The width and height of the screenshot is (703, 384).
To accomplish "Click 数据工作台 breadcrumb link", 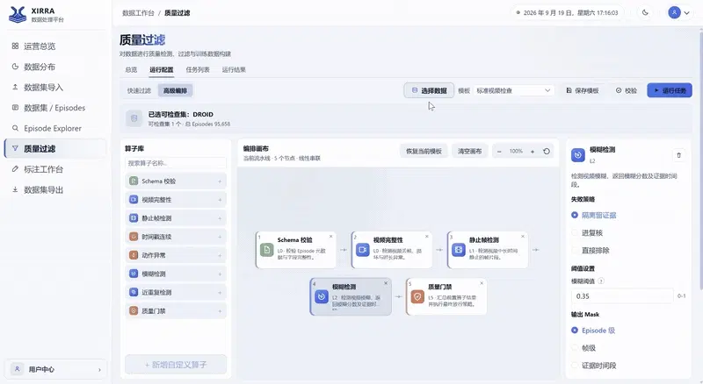I will coord(138,13).
